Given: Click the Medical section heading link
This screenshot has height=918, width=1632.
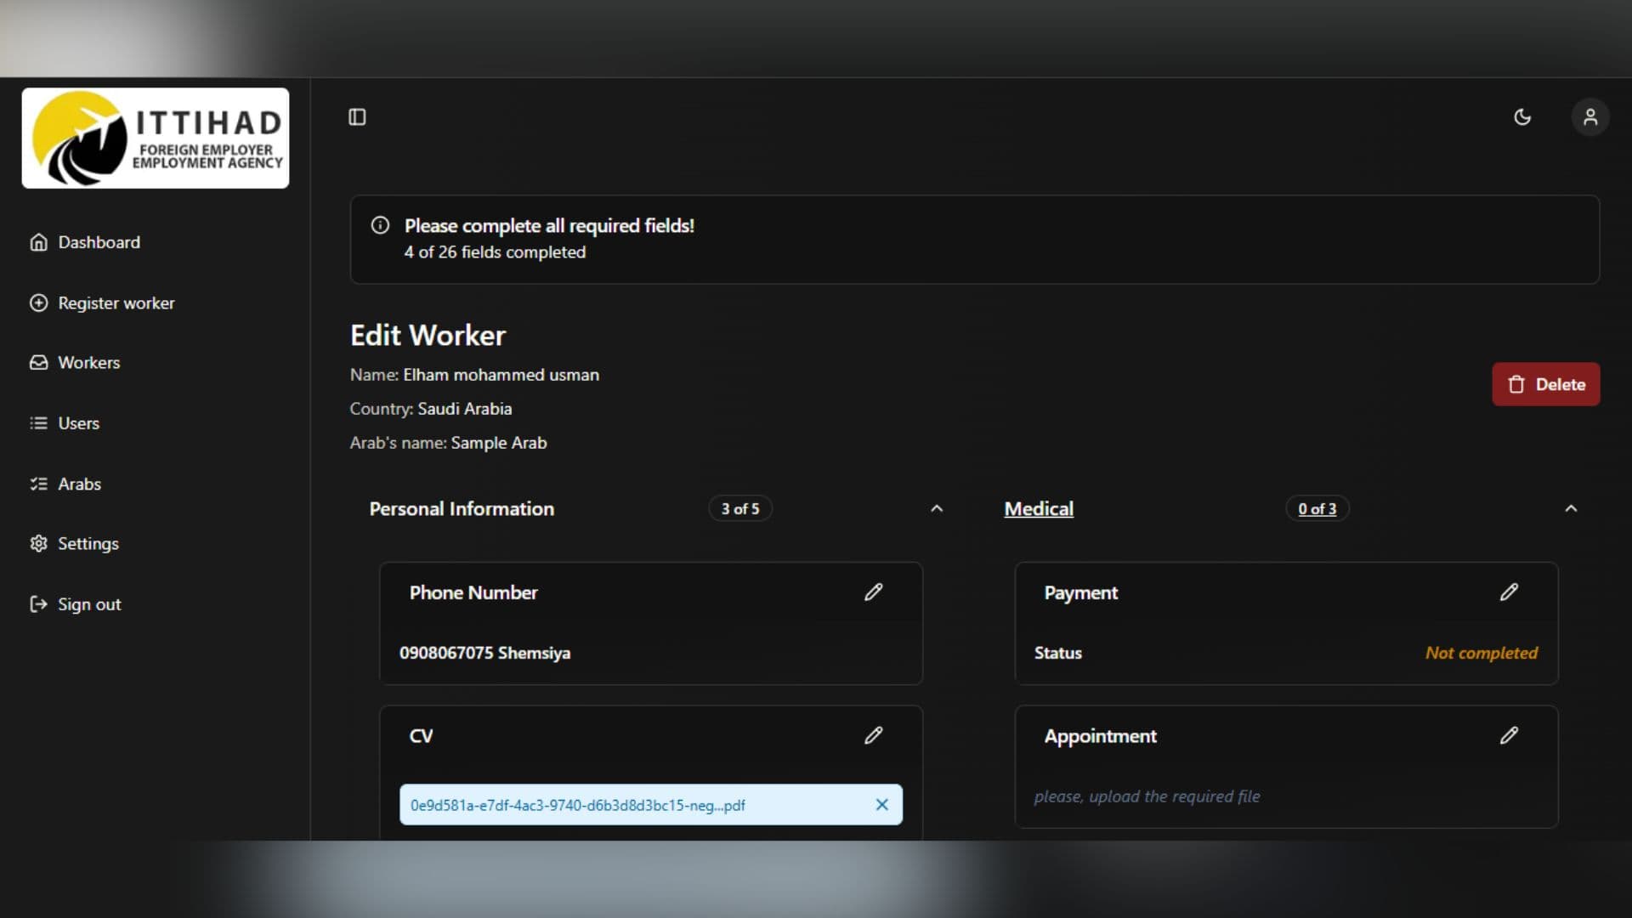Looking at the screenshot, I should (x=1039, y=508).
